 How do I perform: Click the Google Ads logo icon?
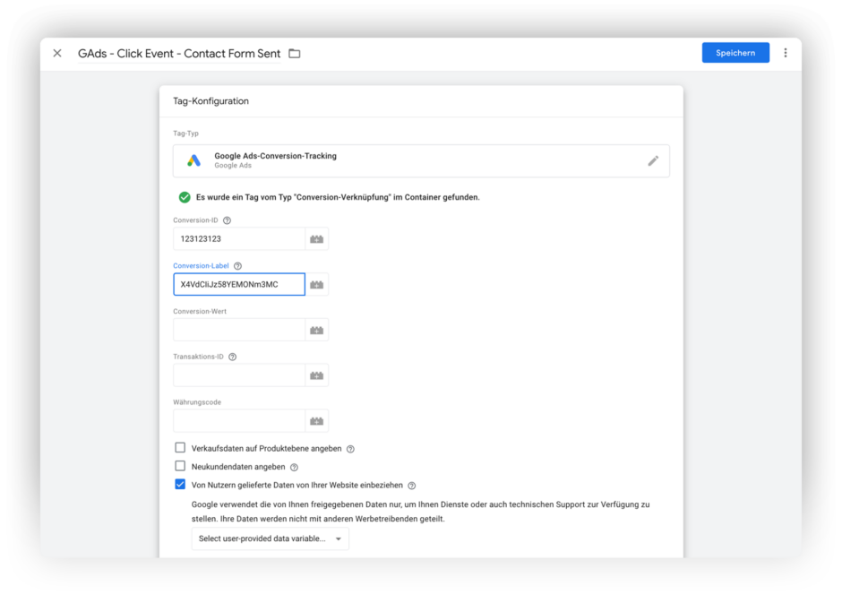pyautogui.click(x=193, y=160)
